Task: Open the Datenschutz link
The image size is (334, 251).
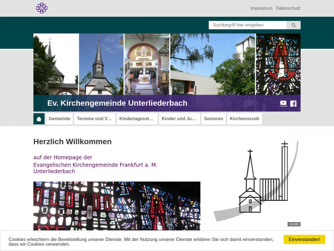Action: (288, 8)
